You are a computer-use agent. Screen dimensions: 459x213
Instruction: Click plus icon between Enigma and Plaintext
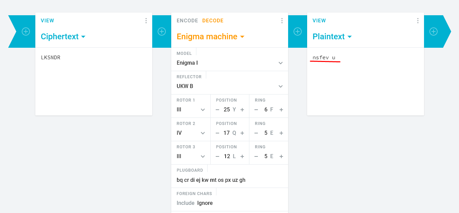click(298, 31)
